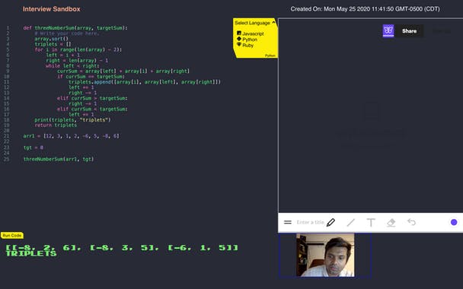Click line number 25 in gutter

click(x=7, y=159)
